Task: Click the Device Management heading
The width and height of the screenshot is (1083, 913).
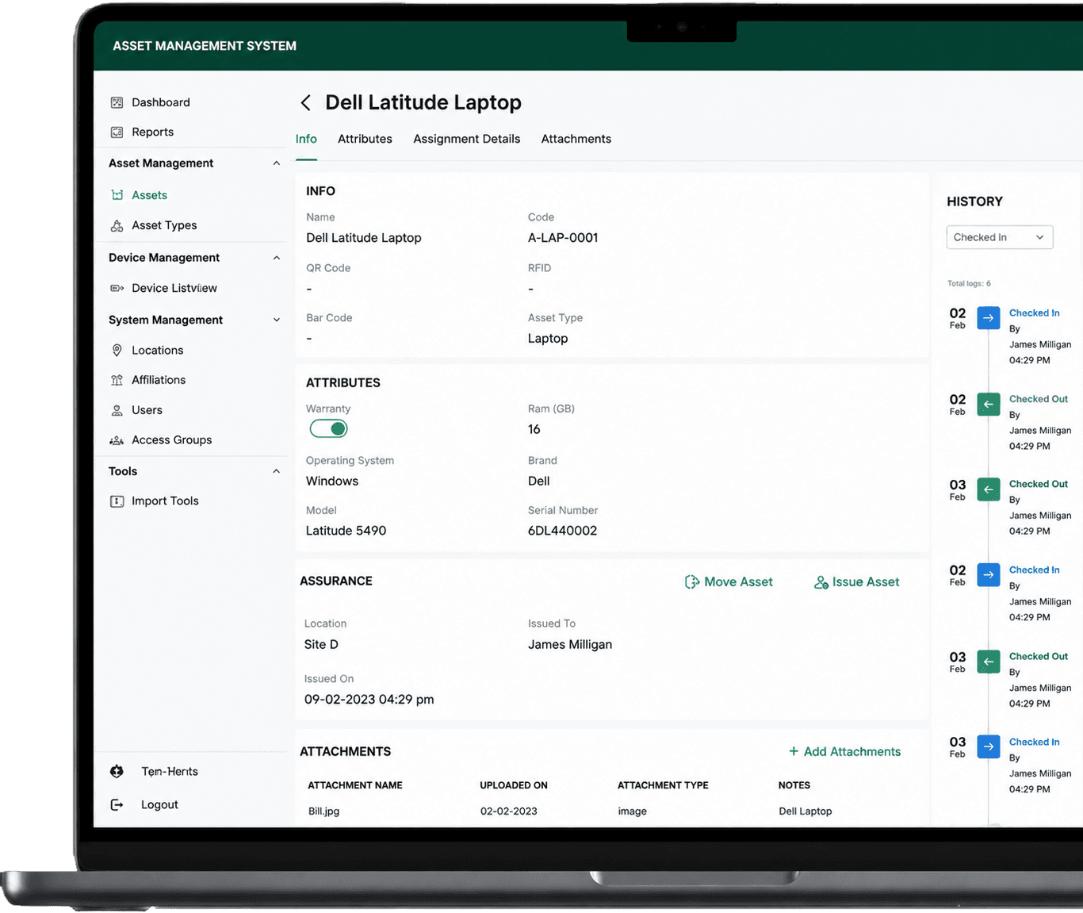Action: pyautogui.click(x=164, y=258)
